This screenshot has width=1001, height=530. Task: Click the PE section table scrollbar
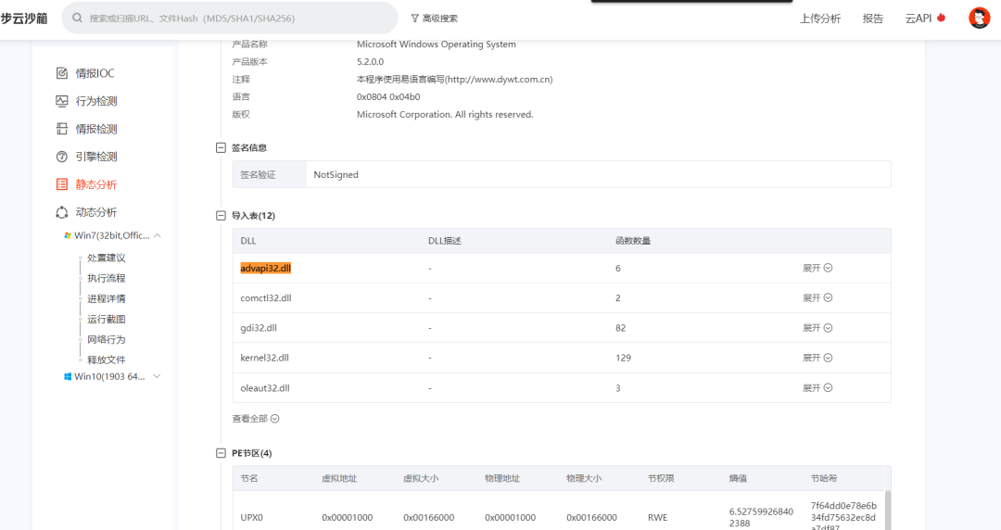(887, 511)
